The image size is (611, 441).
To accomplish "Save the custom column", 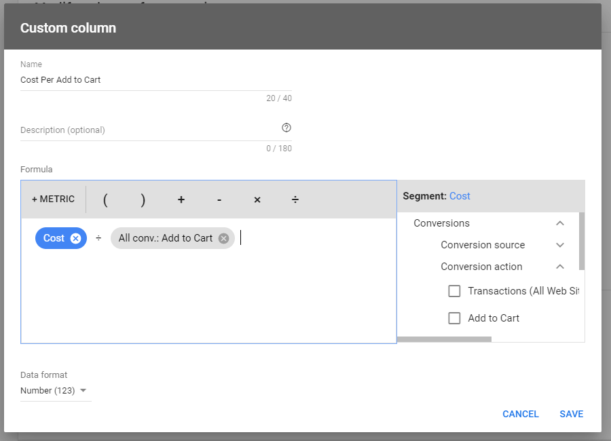I will point(572,414).
